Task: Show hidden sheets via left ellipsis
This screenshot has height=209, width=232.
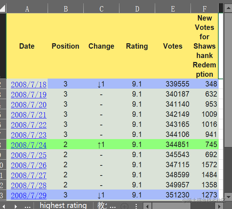Action: click(x=27, y=206)
